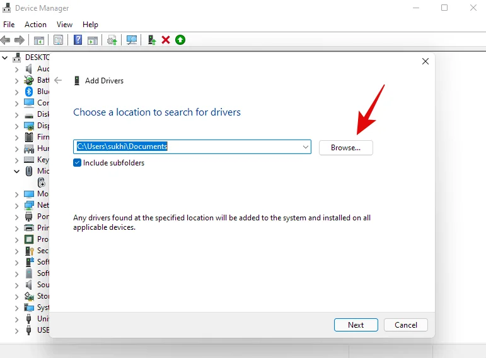Open the driver location path dropdown arrow
This screenshot has width=486, height=358.
pyautogui.click(x=306, y=146)
